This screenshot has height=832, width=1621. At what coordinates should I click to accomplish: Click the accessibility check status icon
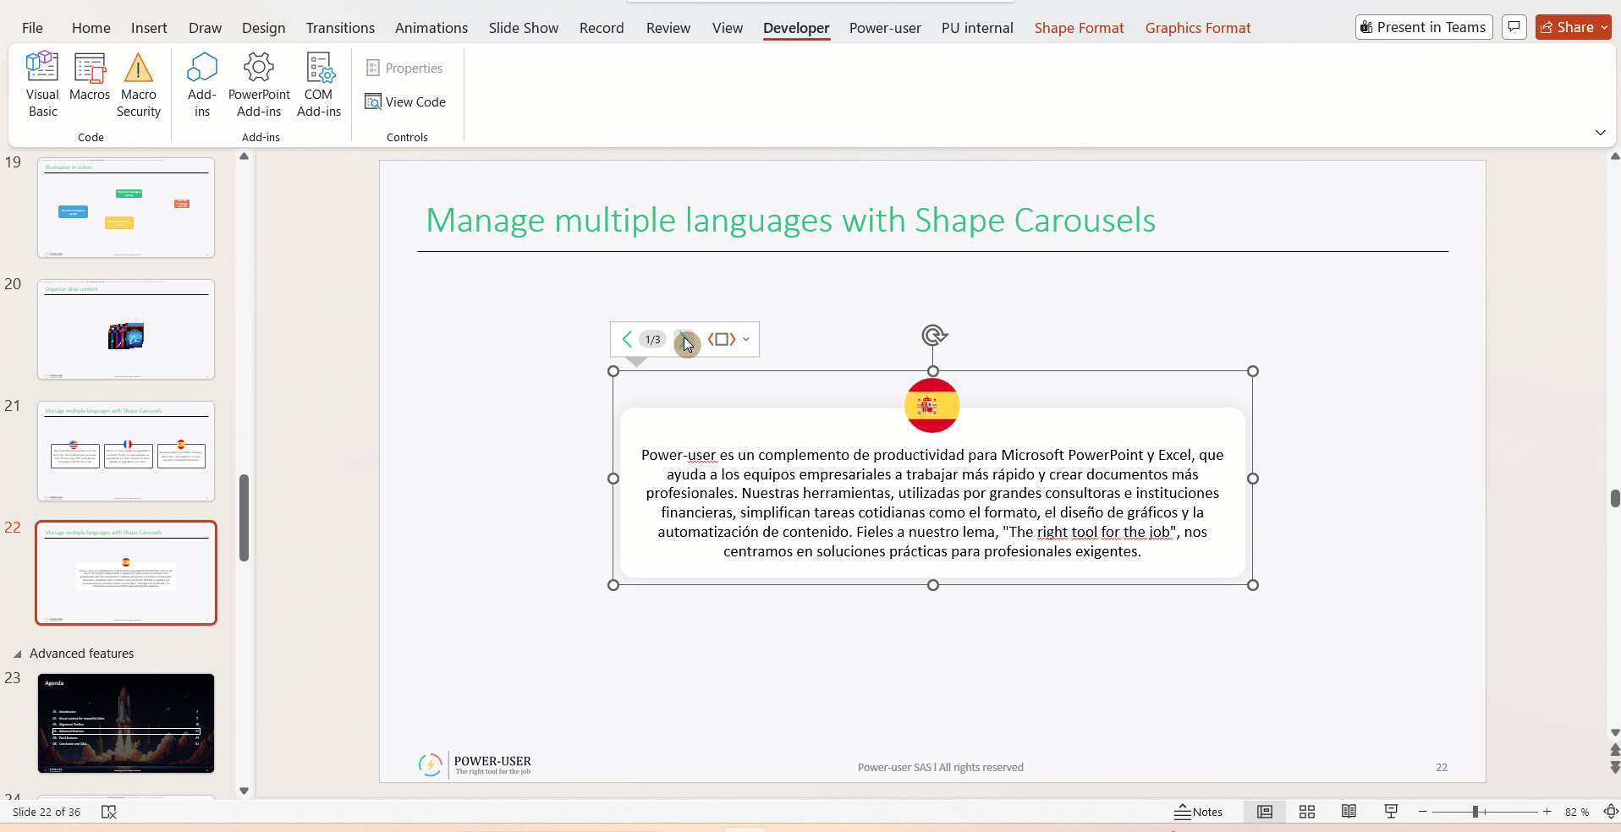pyautogui.click(x=108, y=812)
